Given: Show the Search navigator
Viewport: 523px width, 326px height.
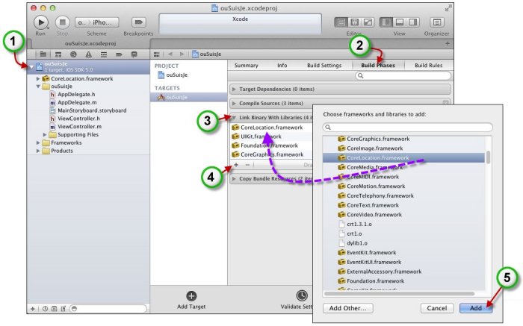Looking at the screenshot, I should tap(73, 54).
